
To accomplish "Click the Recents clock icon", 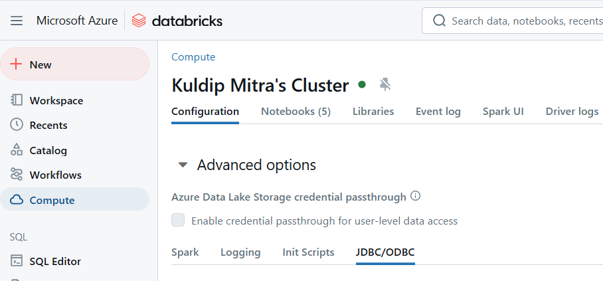I will [17, 125].
